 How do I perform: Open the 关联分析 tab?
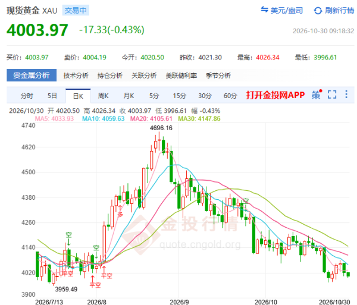(144, 76)
